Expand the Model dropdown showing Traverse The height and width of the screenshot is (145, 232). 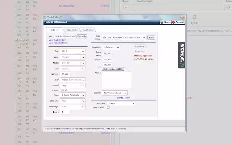[x=72, y=63]
